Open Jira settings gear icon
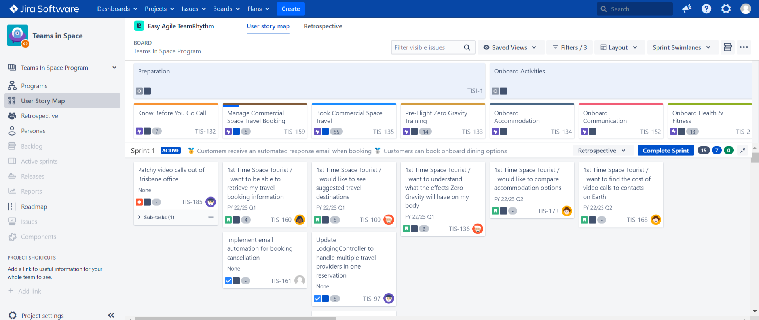Image resolution: width=759 pixels, height=320 pixels. [726, 9]
